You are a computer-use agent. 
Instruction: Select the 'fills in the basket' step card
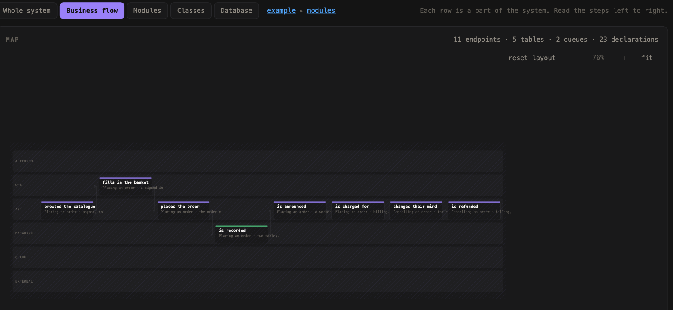125,187
